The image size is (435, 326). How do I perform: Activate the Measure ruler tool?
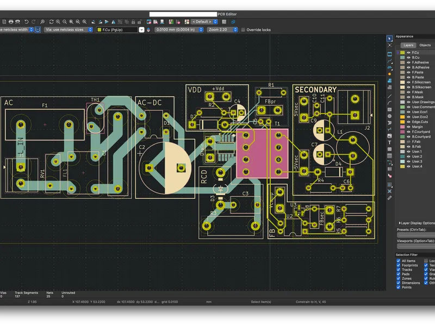pos(389,198)
